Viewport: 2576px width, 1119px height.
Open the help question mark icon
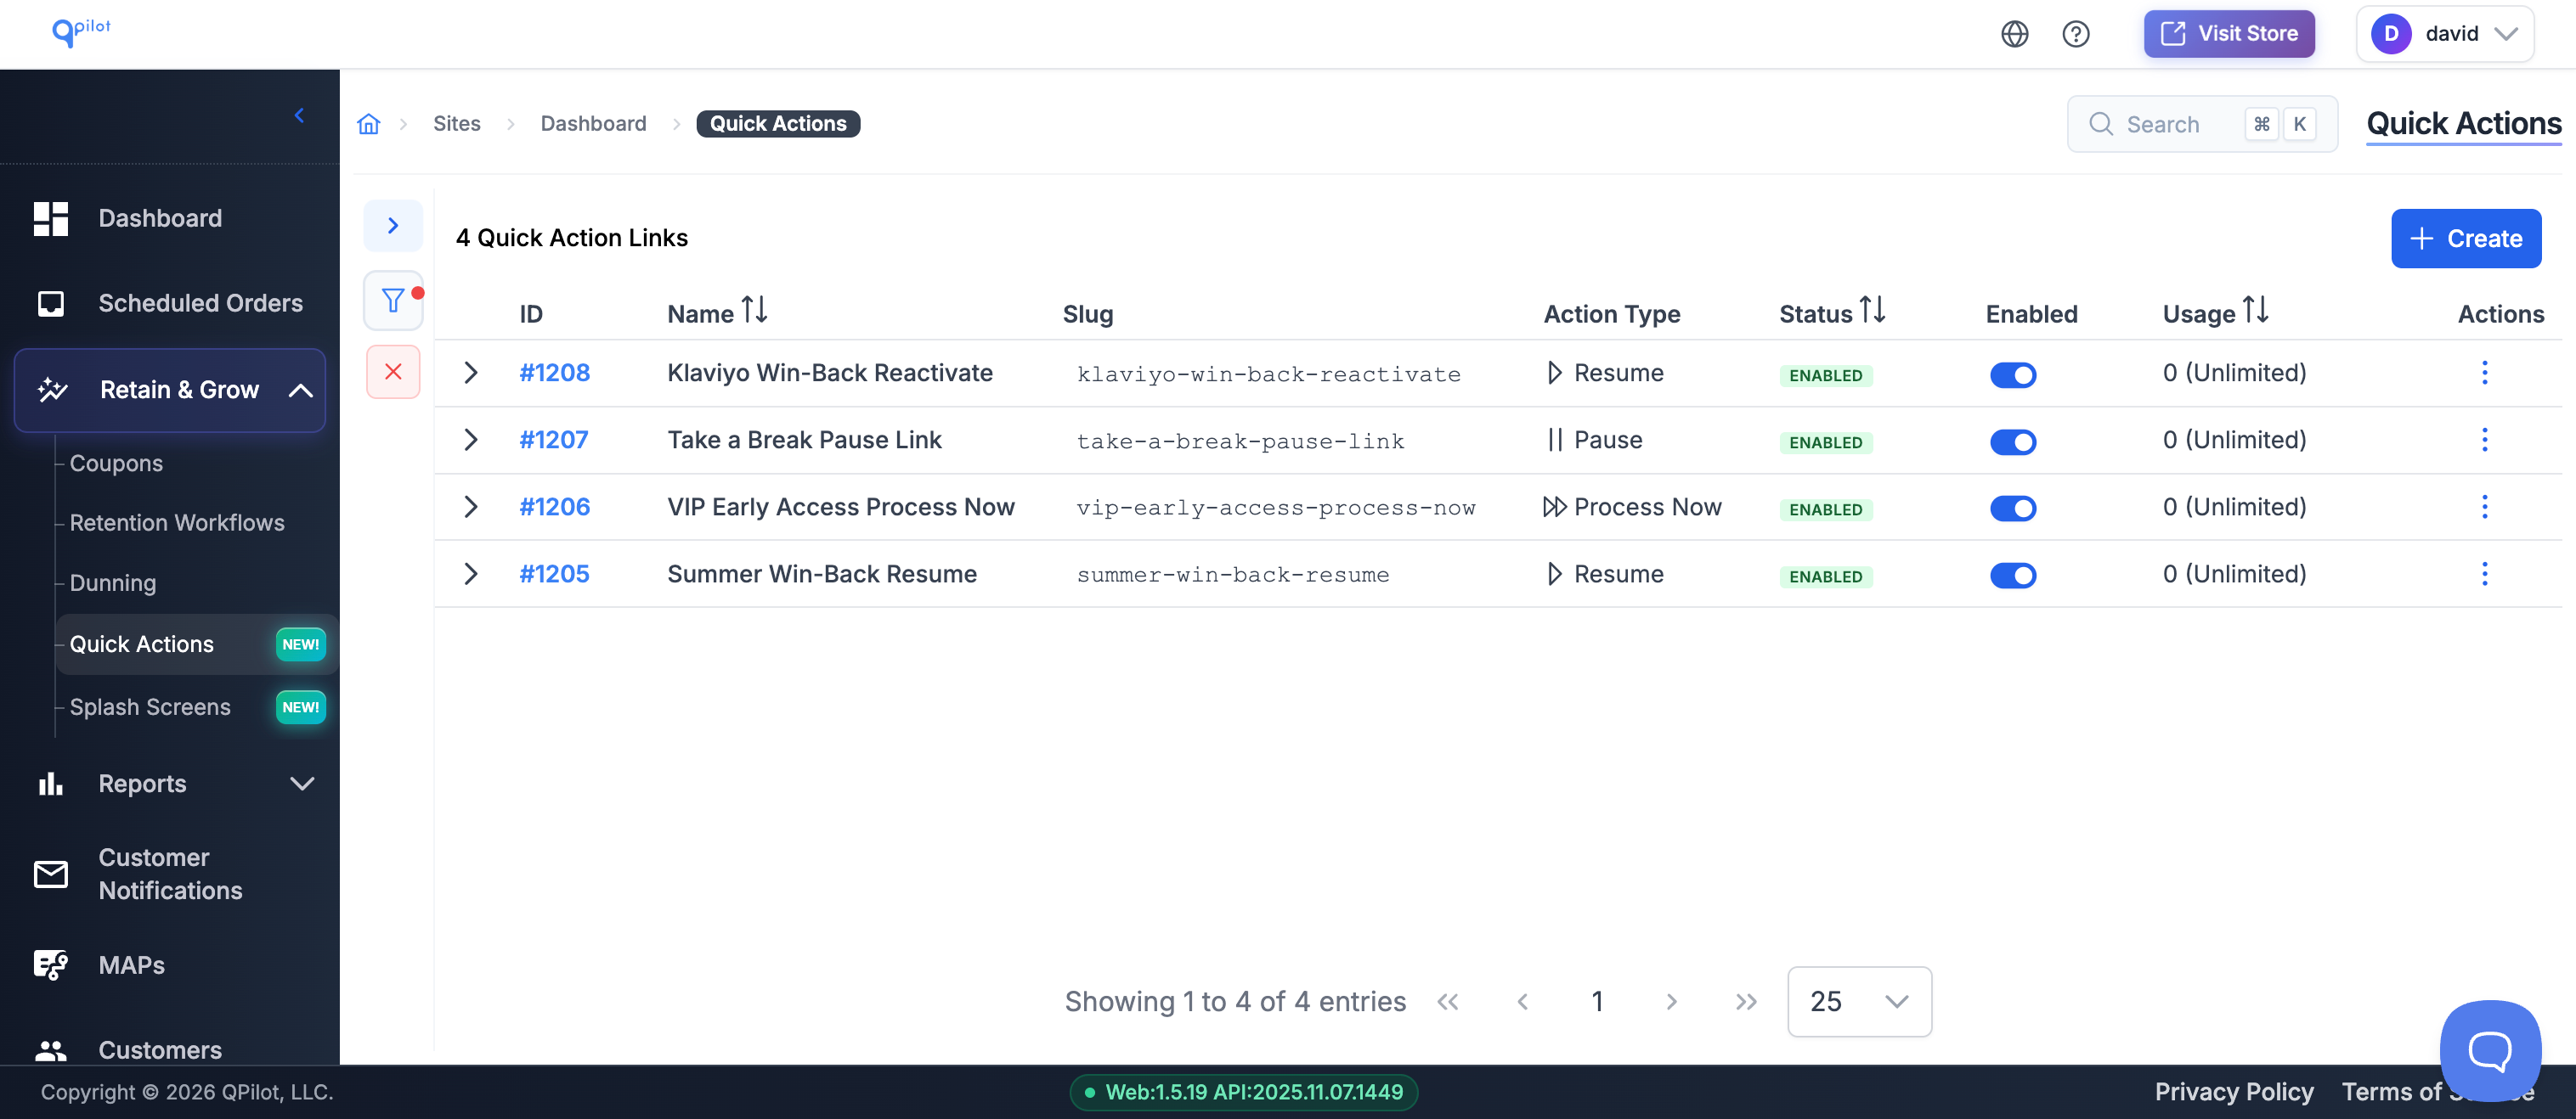click(x=2075, y=34)
